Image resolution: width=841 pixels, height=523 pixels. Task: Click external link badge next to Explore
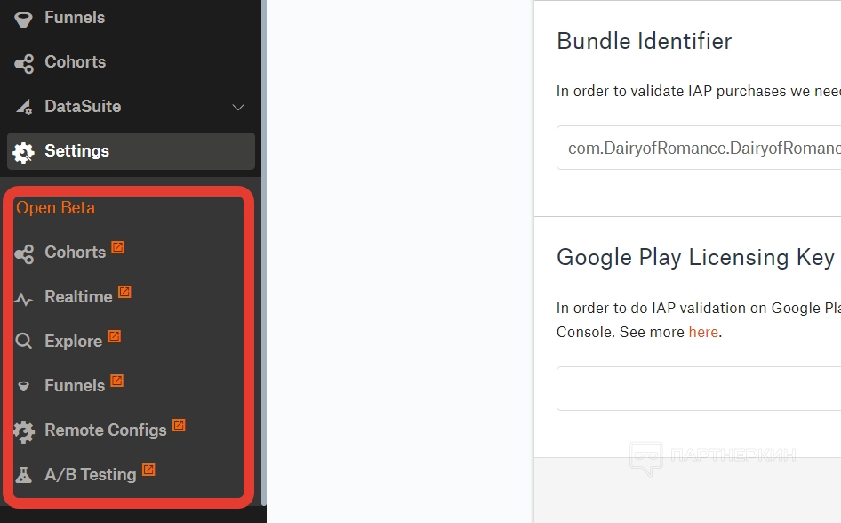[x=115, y=336]
